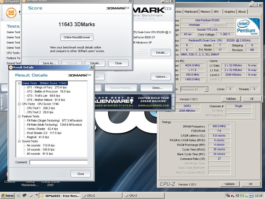The image size is (265, 199).
Task: Select Vertex Shader 62.4 fps row
Action: [43, 129]
